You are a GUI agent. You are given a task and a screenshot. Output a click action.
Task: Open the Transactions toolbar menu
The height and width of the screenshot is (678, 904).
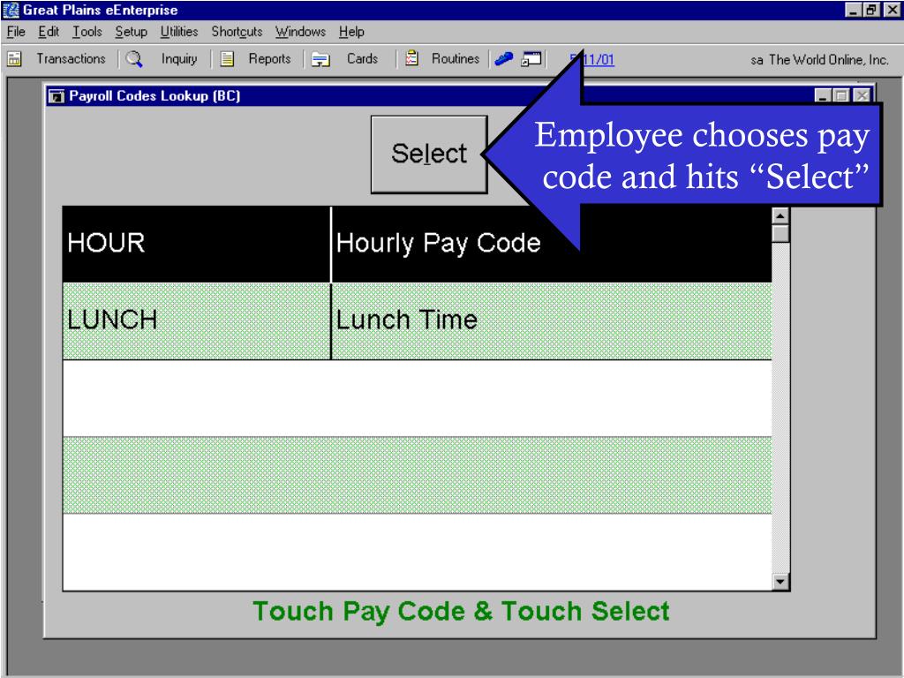(71, 59)
